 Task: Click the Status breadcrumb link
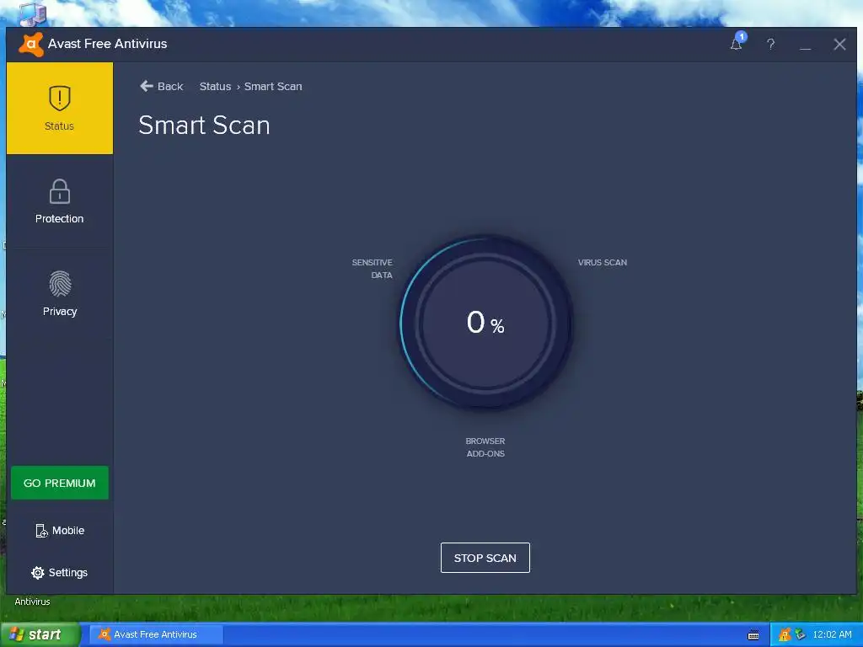(215, 87)
